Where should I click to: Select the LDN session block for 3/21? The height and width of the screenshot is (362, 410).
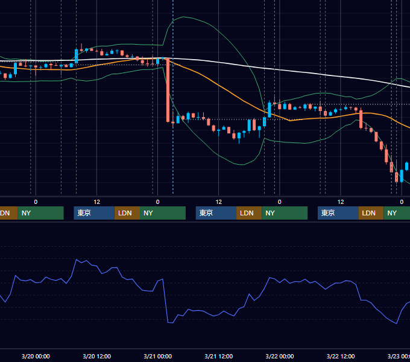(x=249, y=213)
